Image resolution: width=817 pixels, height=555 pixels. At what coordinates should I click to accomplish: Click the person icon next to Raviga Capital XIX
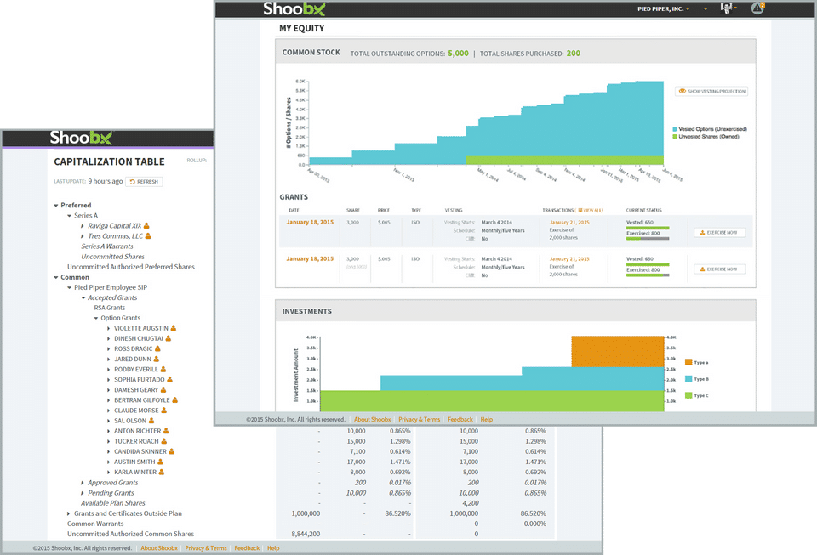(x=146, y=226)
